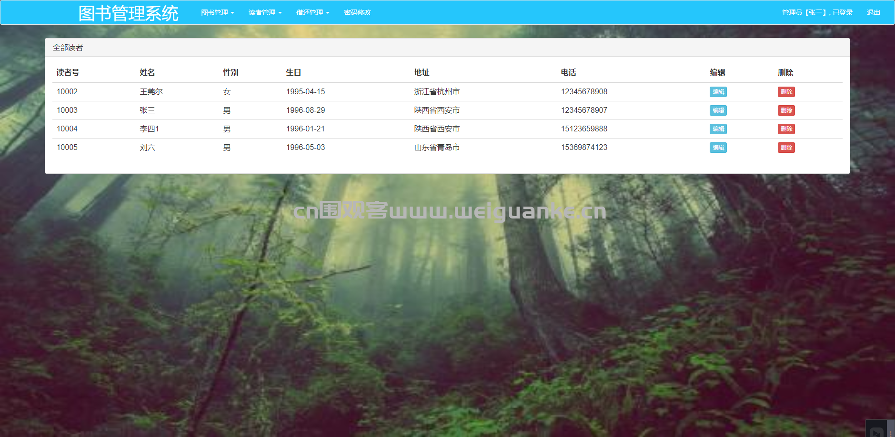Delete reader 10002 王尧尔
Screen dimensions: 895x437
click(786, 92)
